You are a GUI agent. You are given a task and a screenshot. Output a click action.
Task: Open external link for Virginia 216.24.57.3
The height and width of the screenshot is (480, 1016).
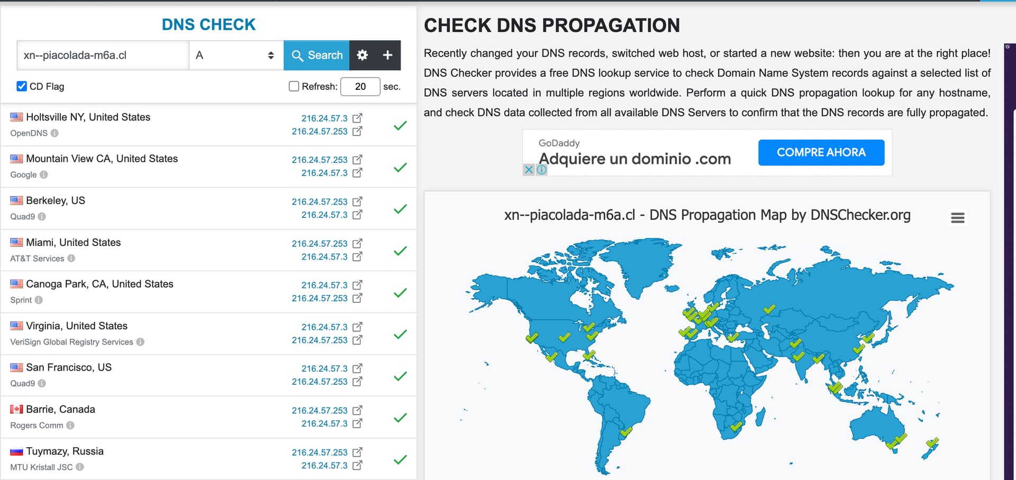coord(358,327)
